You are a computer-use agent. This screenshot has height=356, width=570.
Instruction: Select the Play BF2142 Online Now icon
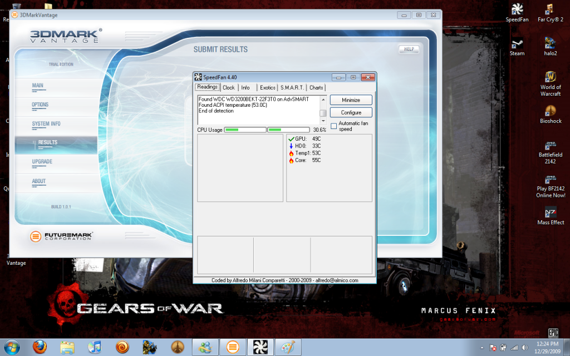(551, 187)
